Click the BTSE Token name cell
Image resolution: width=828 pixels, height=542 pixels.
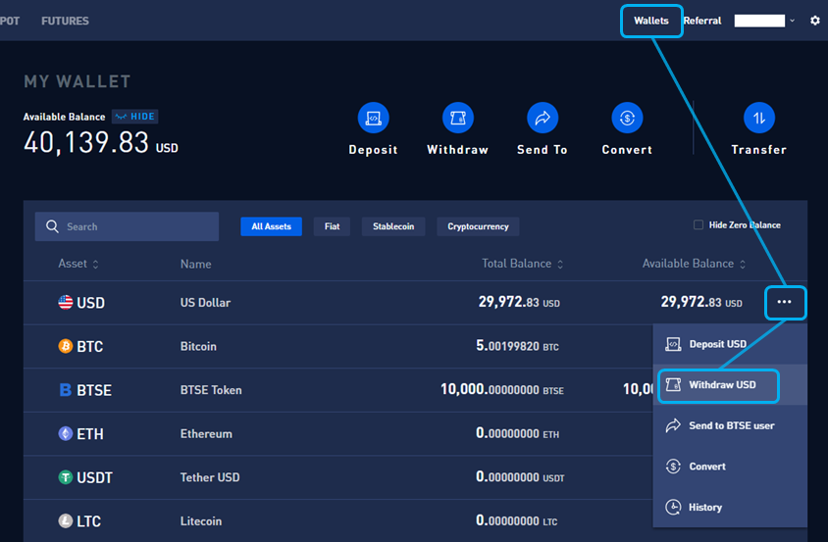click(211, 390)
